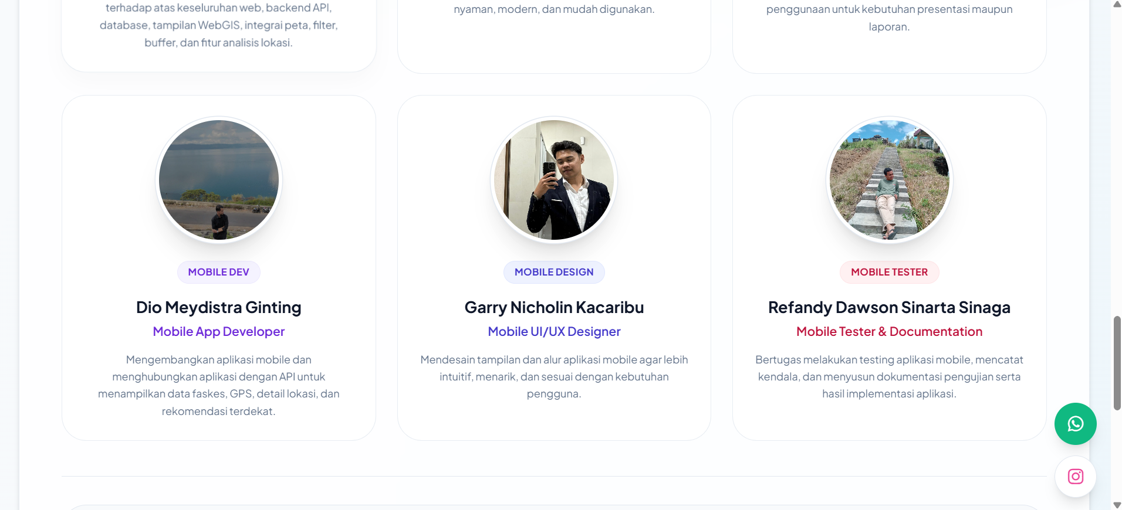Select the name Garry Nicholin Kacaribu

(x=554, y=307)
